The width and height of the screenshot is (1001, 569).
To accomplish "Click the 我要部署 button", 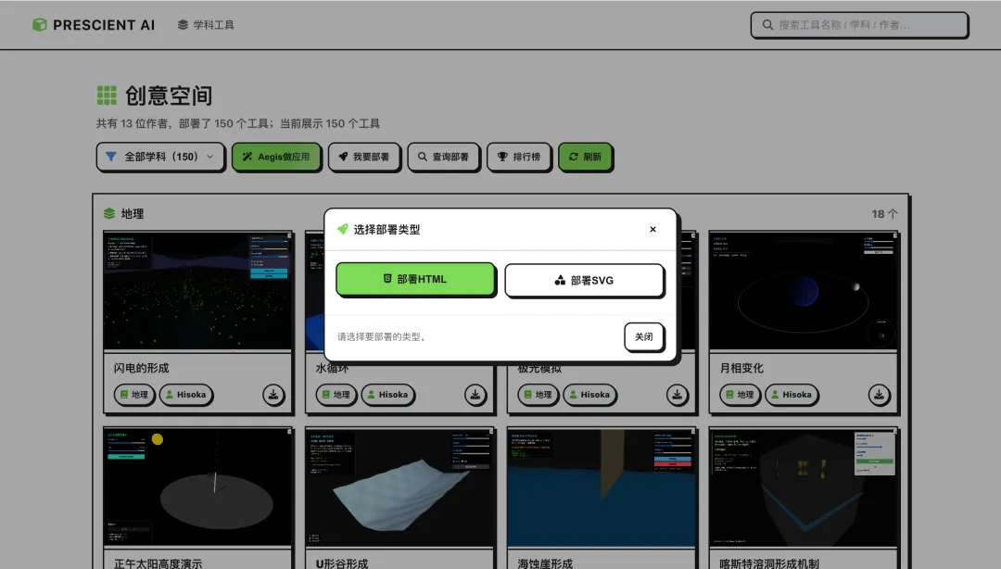I will pos(364,157).
